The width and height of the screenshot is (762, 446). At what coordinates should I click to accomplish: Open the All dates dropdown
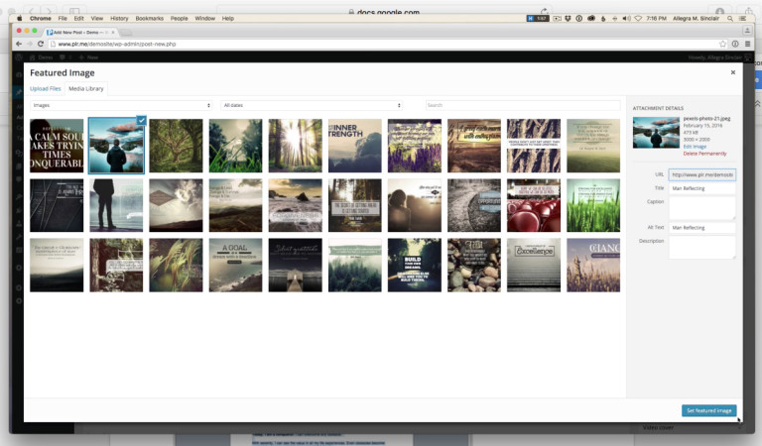pyautogui.click(x=312, y=105)
